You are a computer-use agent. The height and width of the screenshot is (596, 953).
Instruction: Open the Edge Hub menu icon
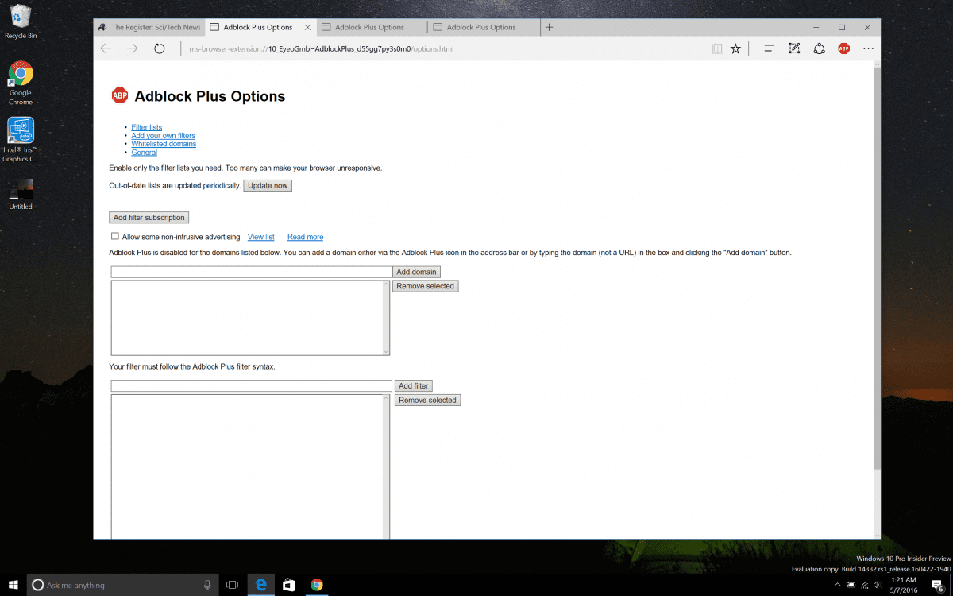(x=769, y=48)
